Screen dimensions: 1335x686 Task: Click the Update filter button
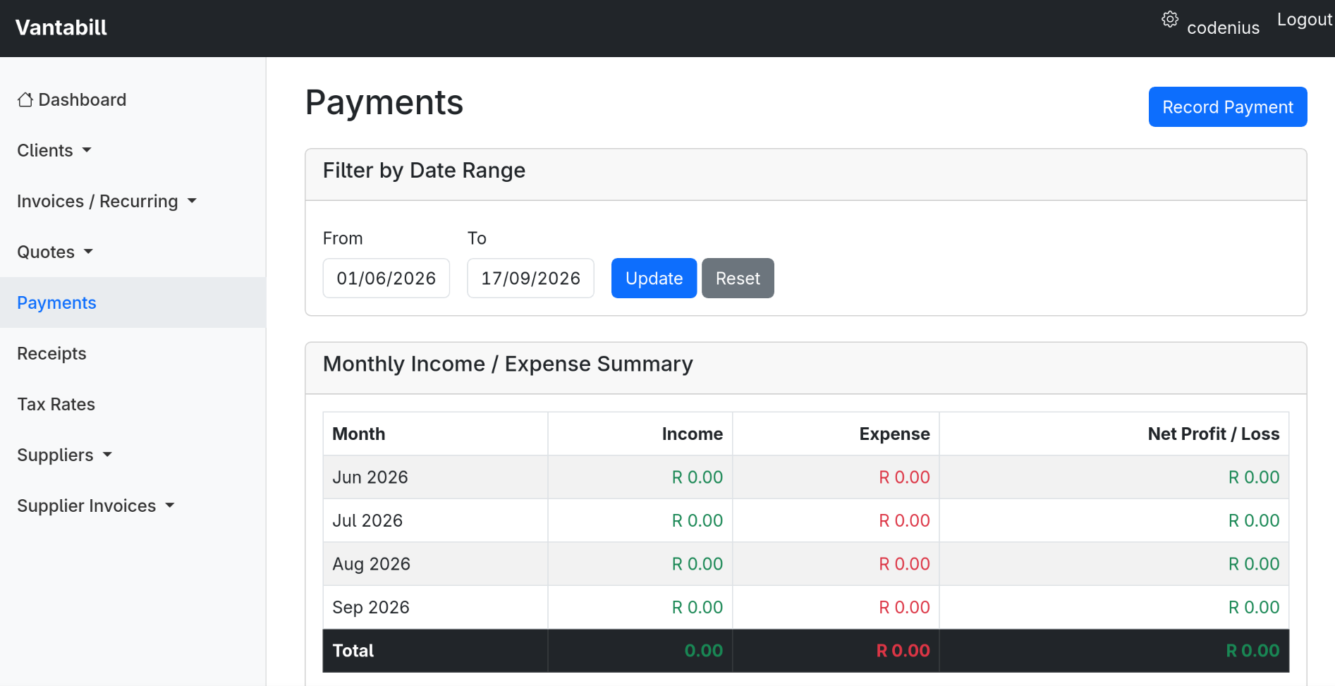[x=654, y=278]
